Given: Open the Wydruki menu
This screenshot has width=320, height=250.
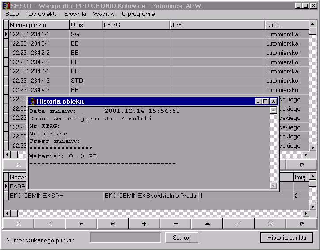Looking at the screenshot, I should pos(104,14).
